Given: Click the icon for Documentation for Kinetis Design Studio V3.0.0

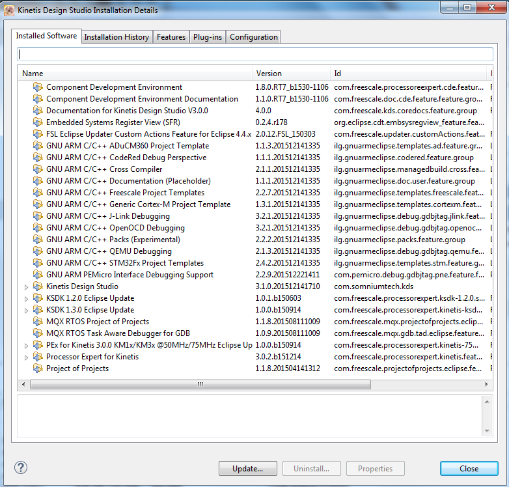Looking at the screenshot, I should pos(38,111).
